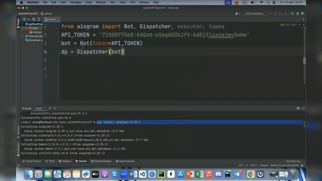Open the TODO tool window

pyautogui.click(x=50, y=161)
